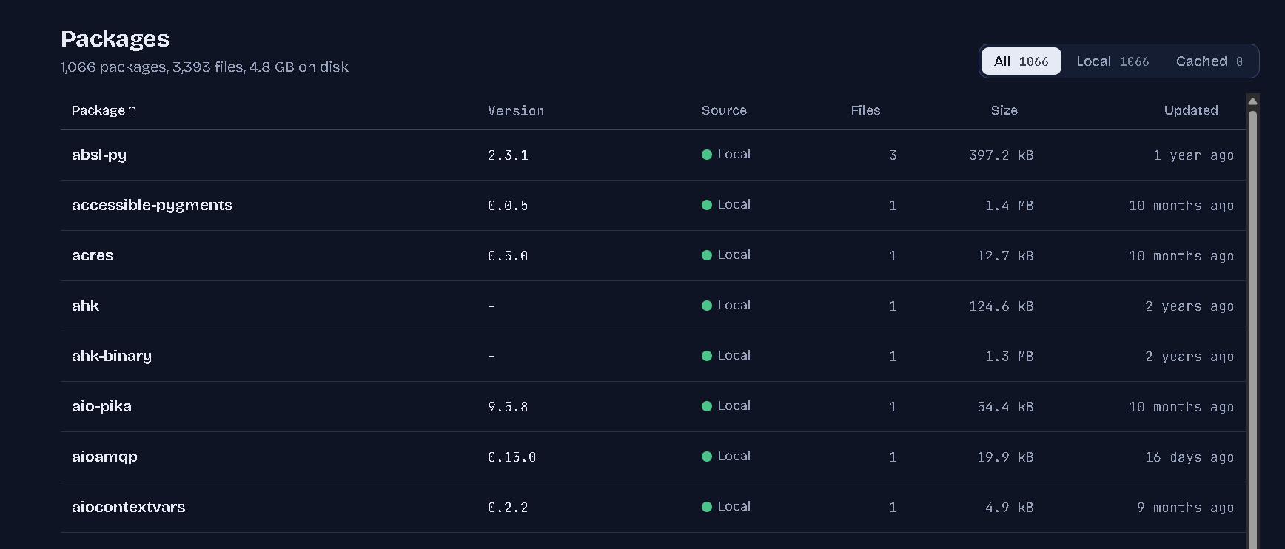Click the 397.2 kB size value
The height and width of the screenshot is (549, 1285).
[x=1001, y=155]
